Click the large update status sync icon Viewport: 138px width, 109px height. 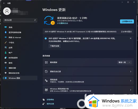coord(49,20)
